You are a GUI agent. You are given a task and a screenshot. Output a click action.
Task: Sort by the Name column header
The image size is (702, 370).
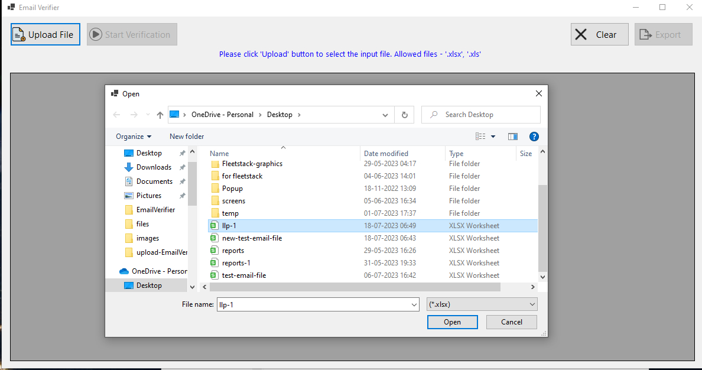click(x=219, y=154)
